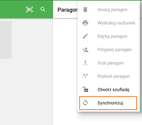Click the Paragon header title
This screenshot has height=125, width=142.
tap(68, 10)
